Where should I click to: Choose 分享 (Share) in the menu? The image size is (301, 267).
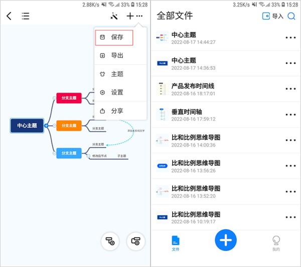pos(120,111)
